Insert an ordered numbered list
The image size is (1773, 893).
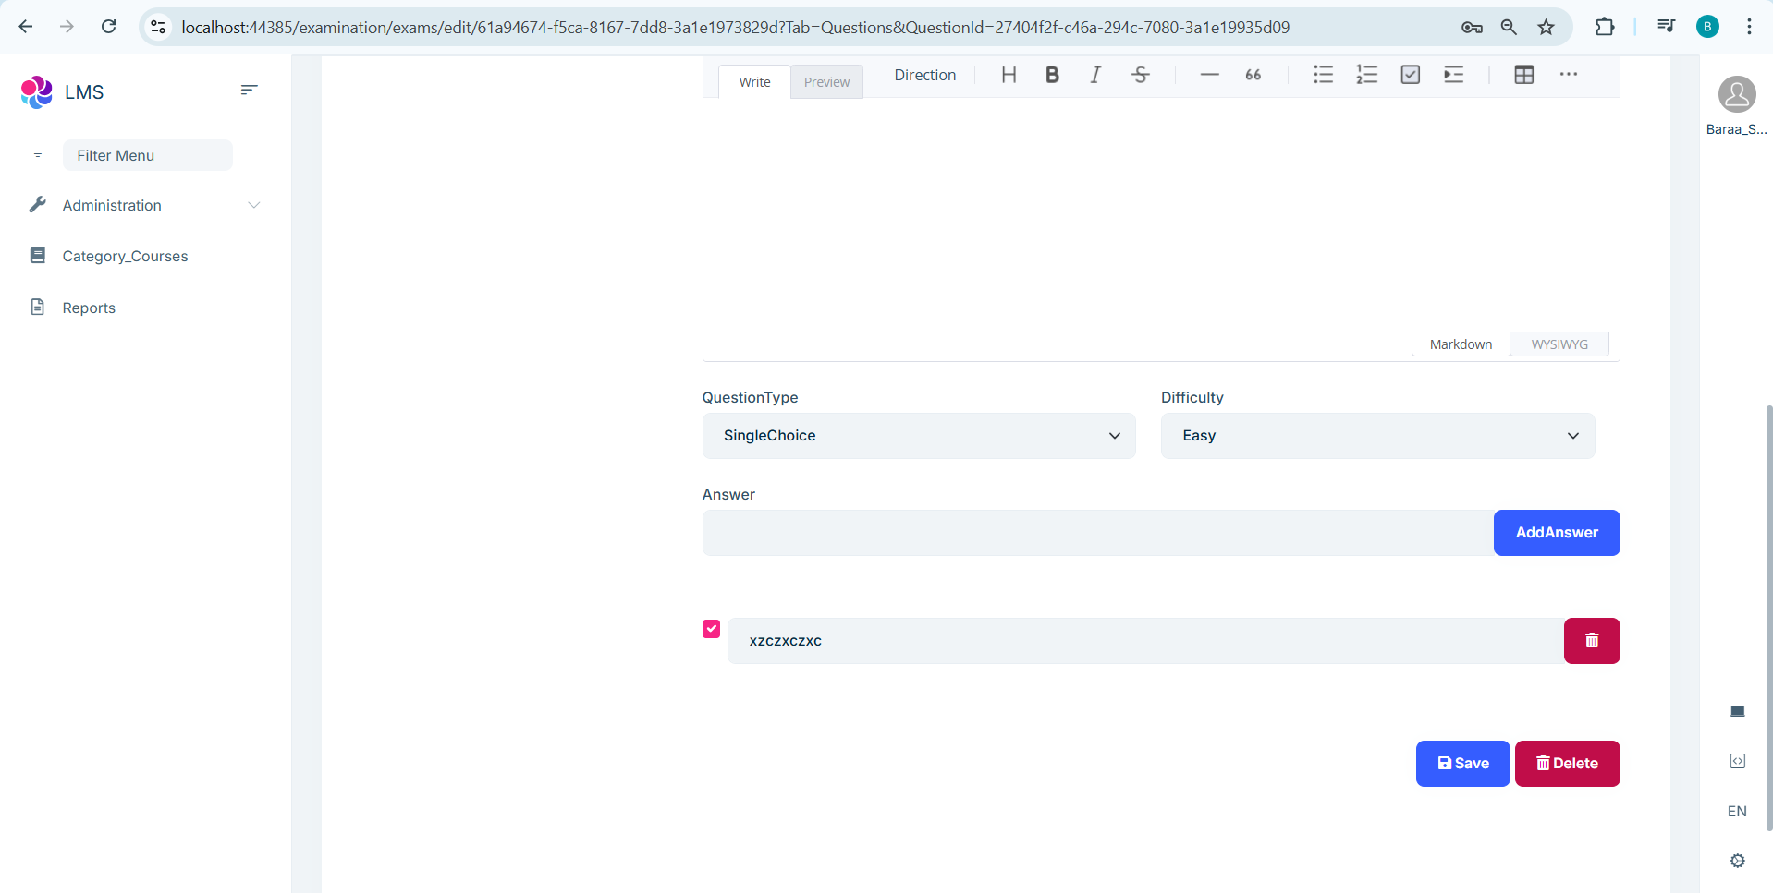(1366, 75)
